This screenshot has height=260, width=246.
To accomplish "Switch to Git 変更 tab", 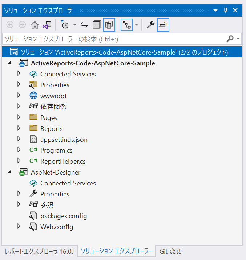I will pos(171,252).
